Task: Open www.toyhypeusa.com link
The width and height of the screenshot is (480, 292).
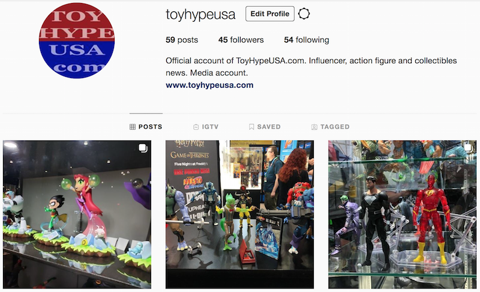Action: pos(209,85)
